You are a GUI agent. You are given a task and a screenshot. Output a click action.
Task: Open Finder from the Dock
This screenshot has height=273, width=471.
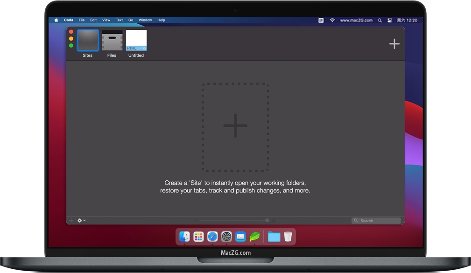[x=184, y=237]
